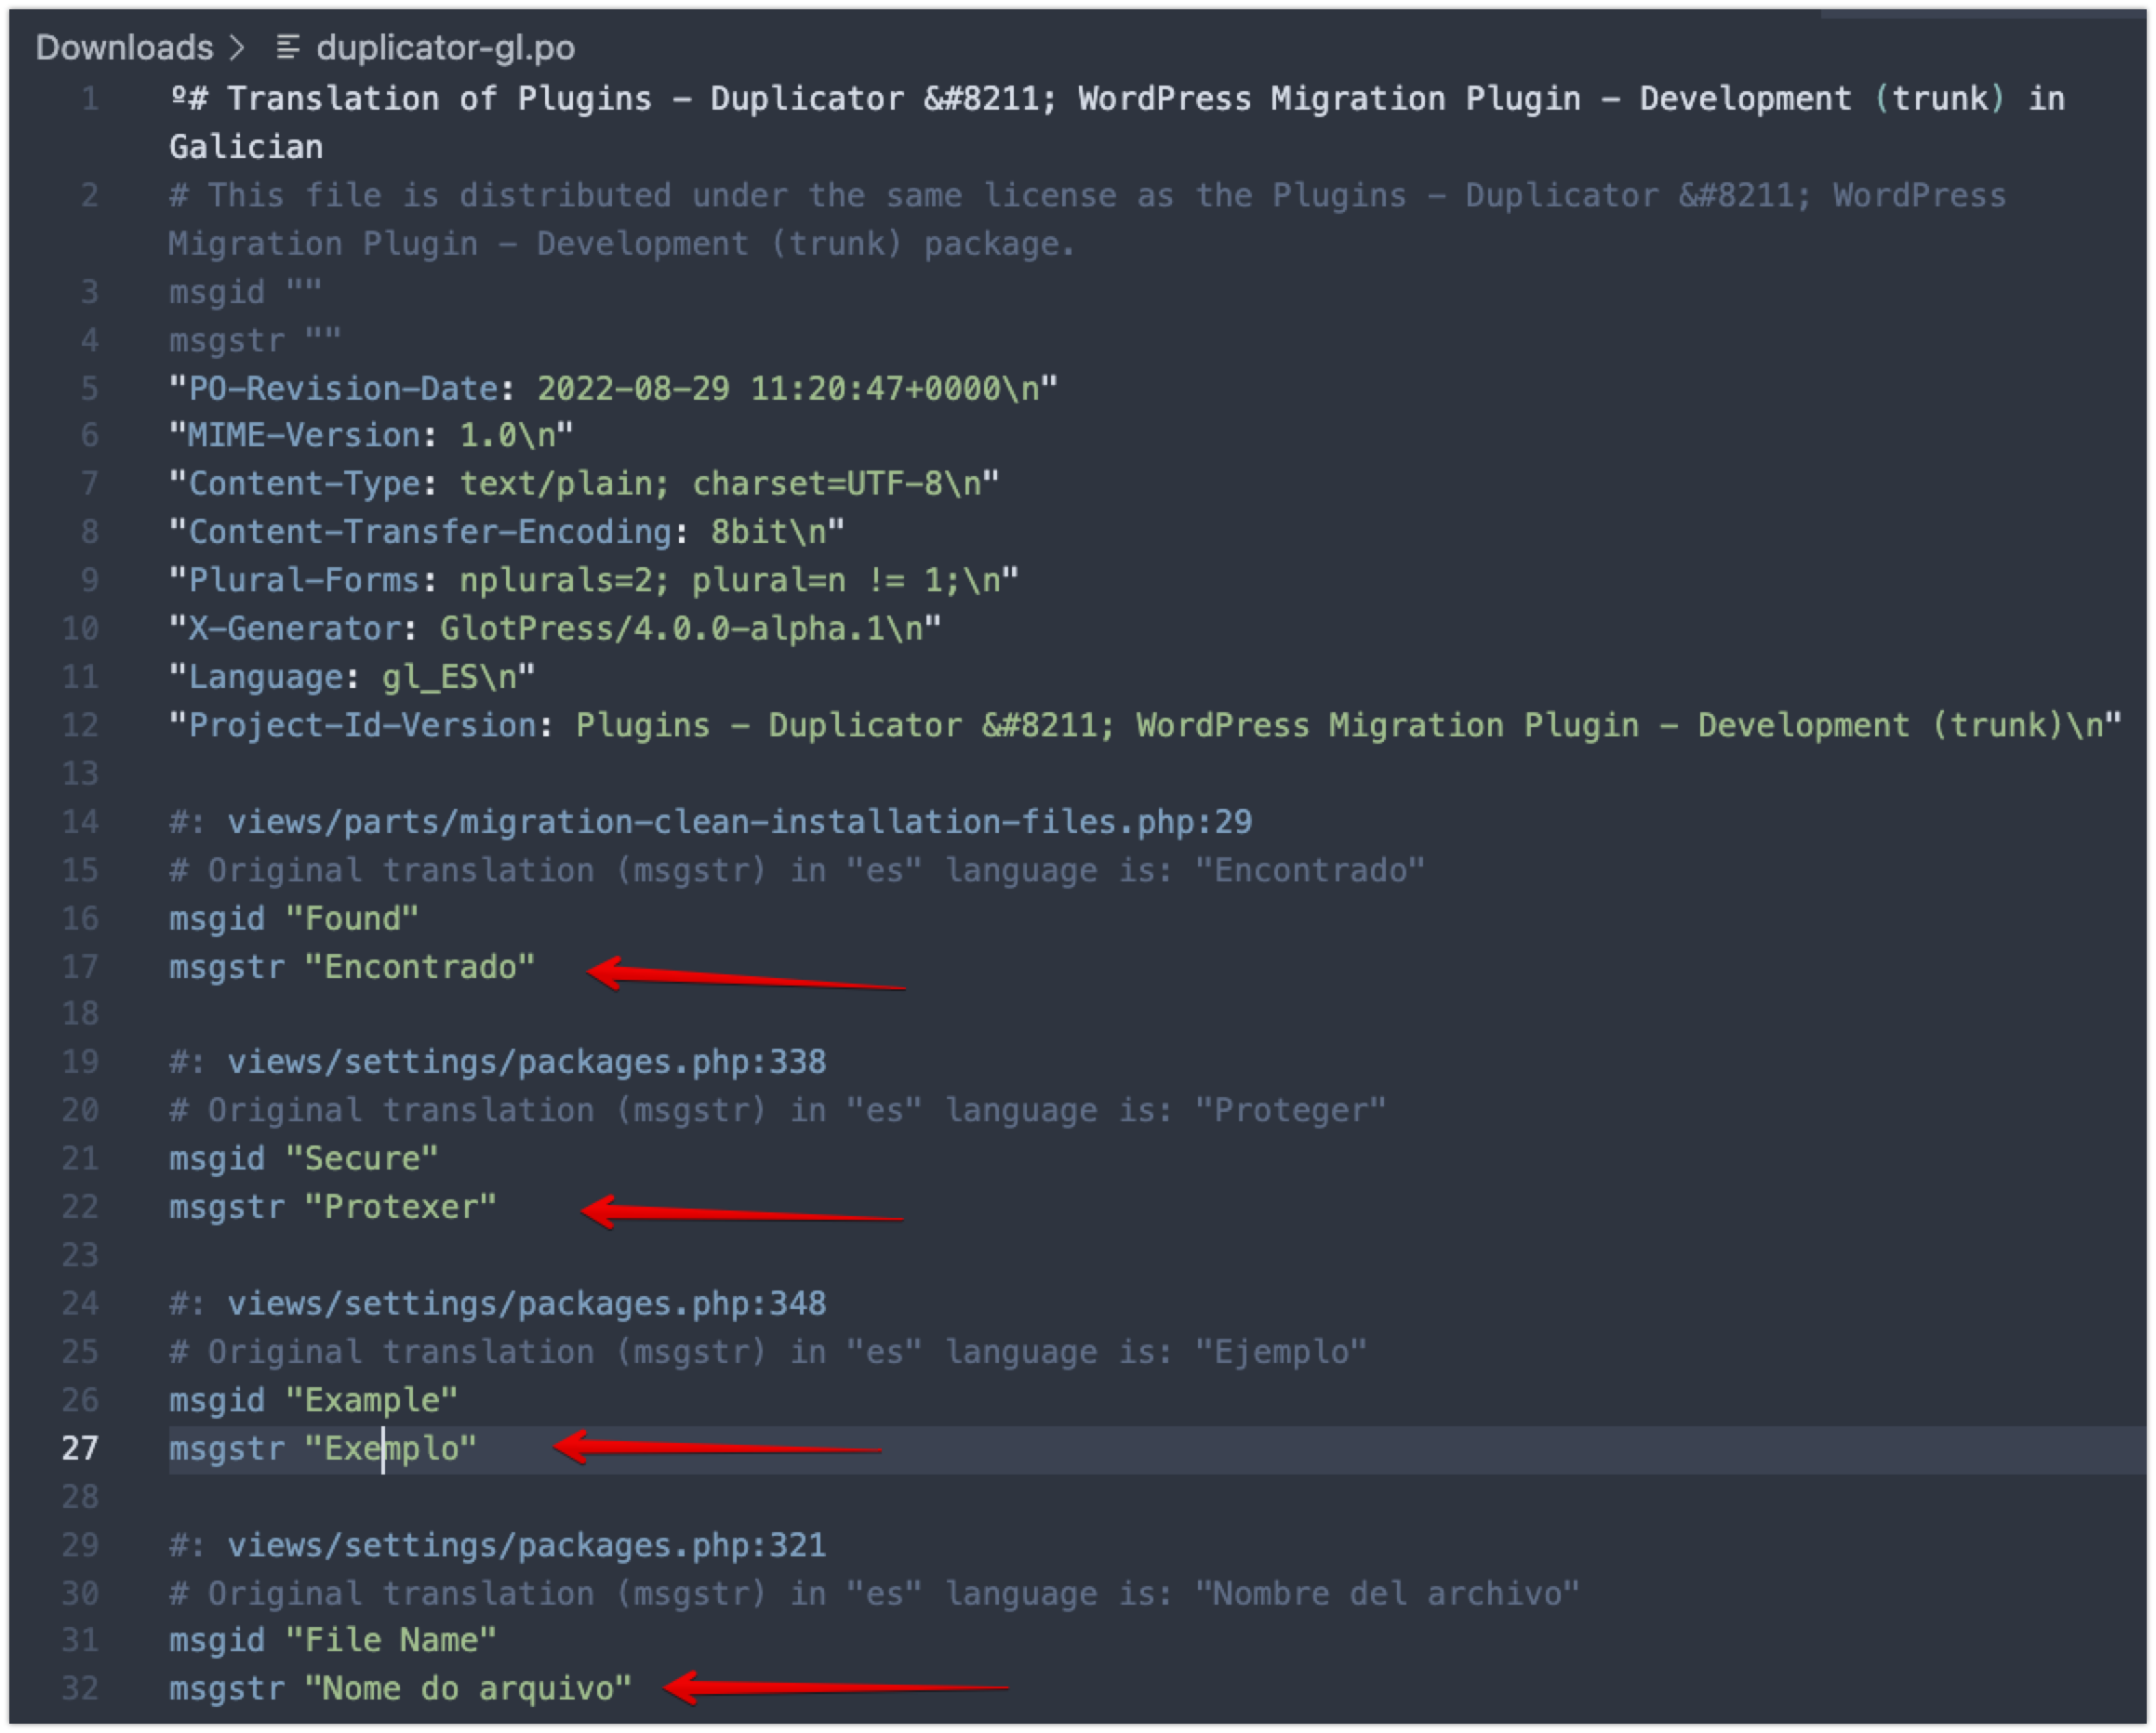Click the PO-Revision-Date header line

(614, 388)
